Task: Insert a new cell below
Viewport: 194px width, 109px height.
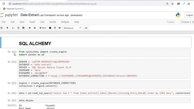Action: click(x=7, y=28)
